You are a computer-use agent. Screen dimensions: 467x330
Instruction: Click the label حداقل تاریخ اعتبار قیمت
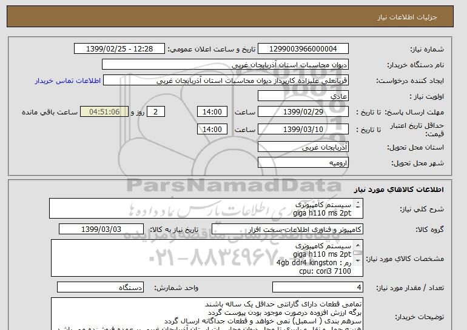[x=417, y=130]
